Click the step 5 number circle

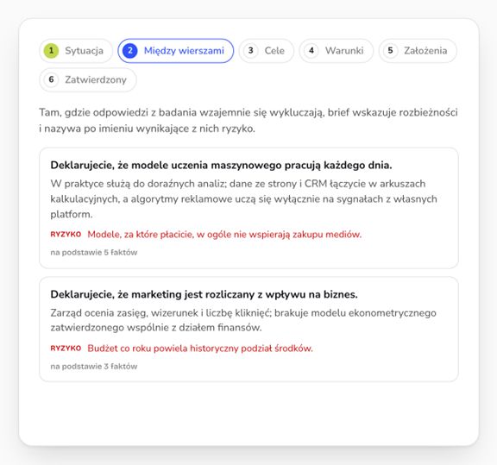click(x=390, y=51)
